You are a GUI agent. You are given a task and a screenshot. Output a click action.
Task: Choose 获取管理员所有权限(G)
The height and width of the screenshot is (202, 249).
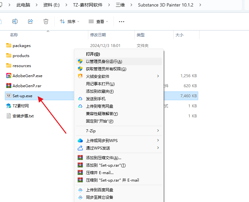pos(119,69)
